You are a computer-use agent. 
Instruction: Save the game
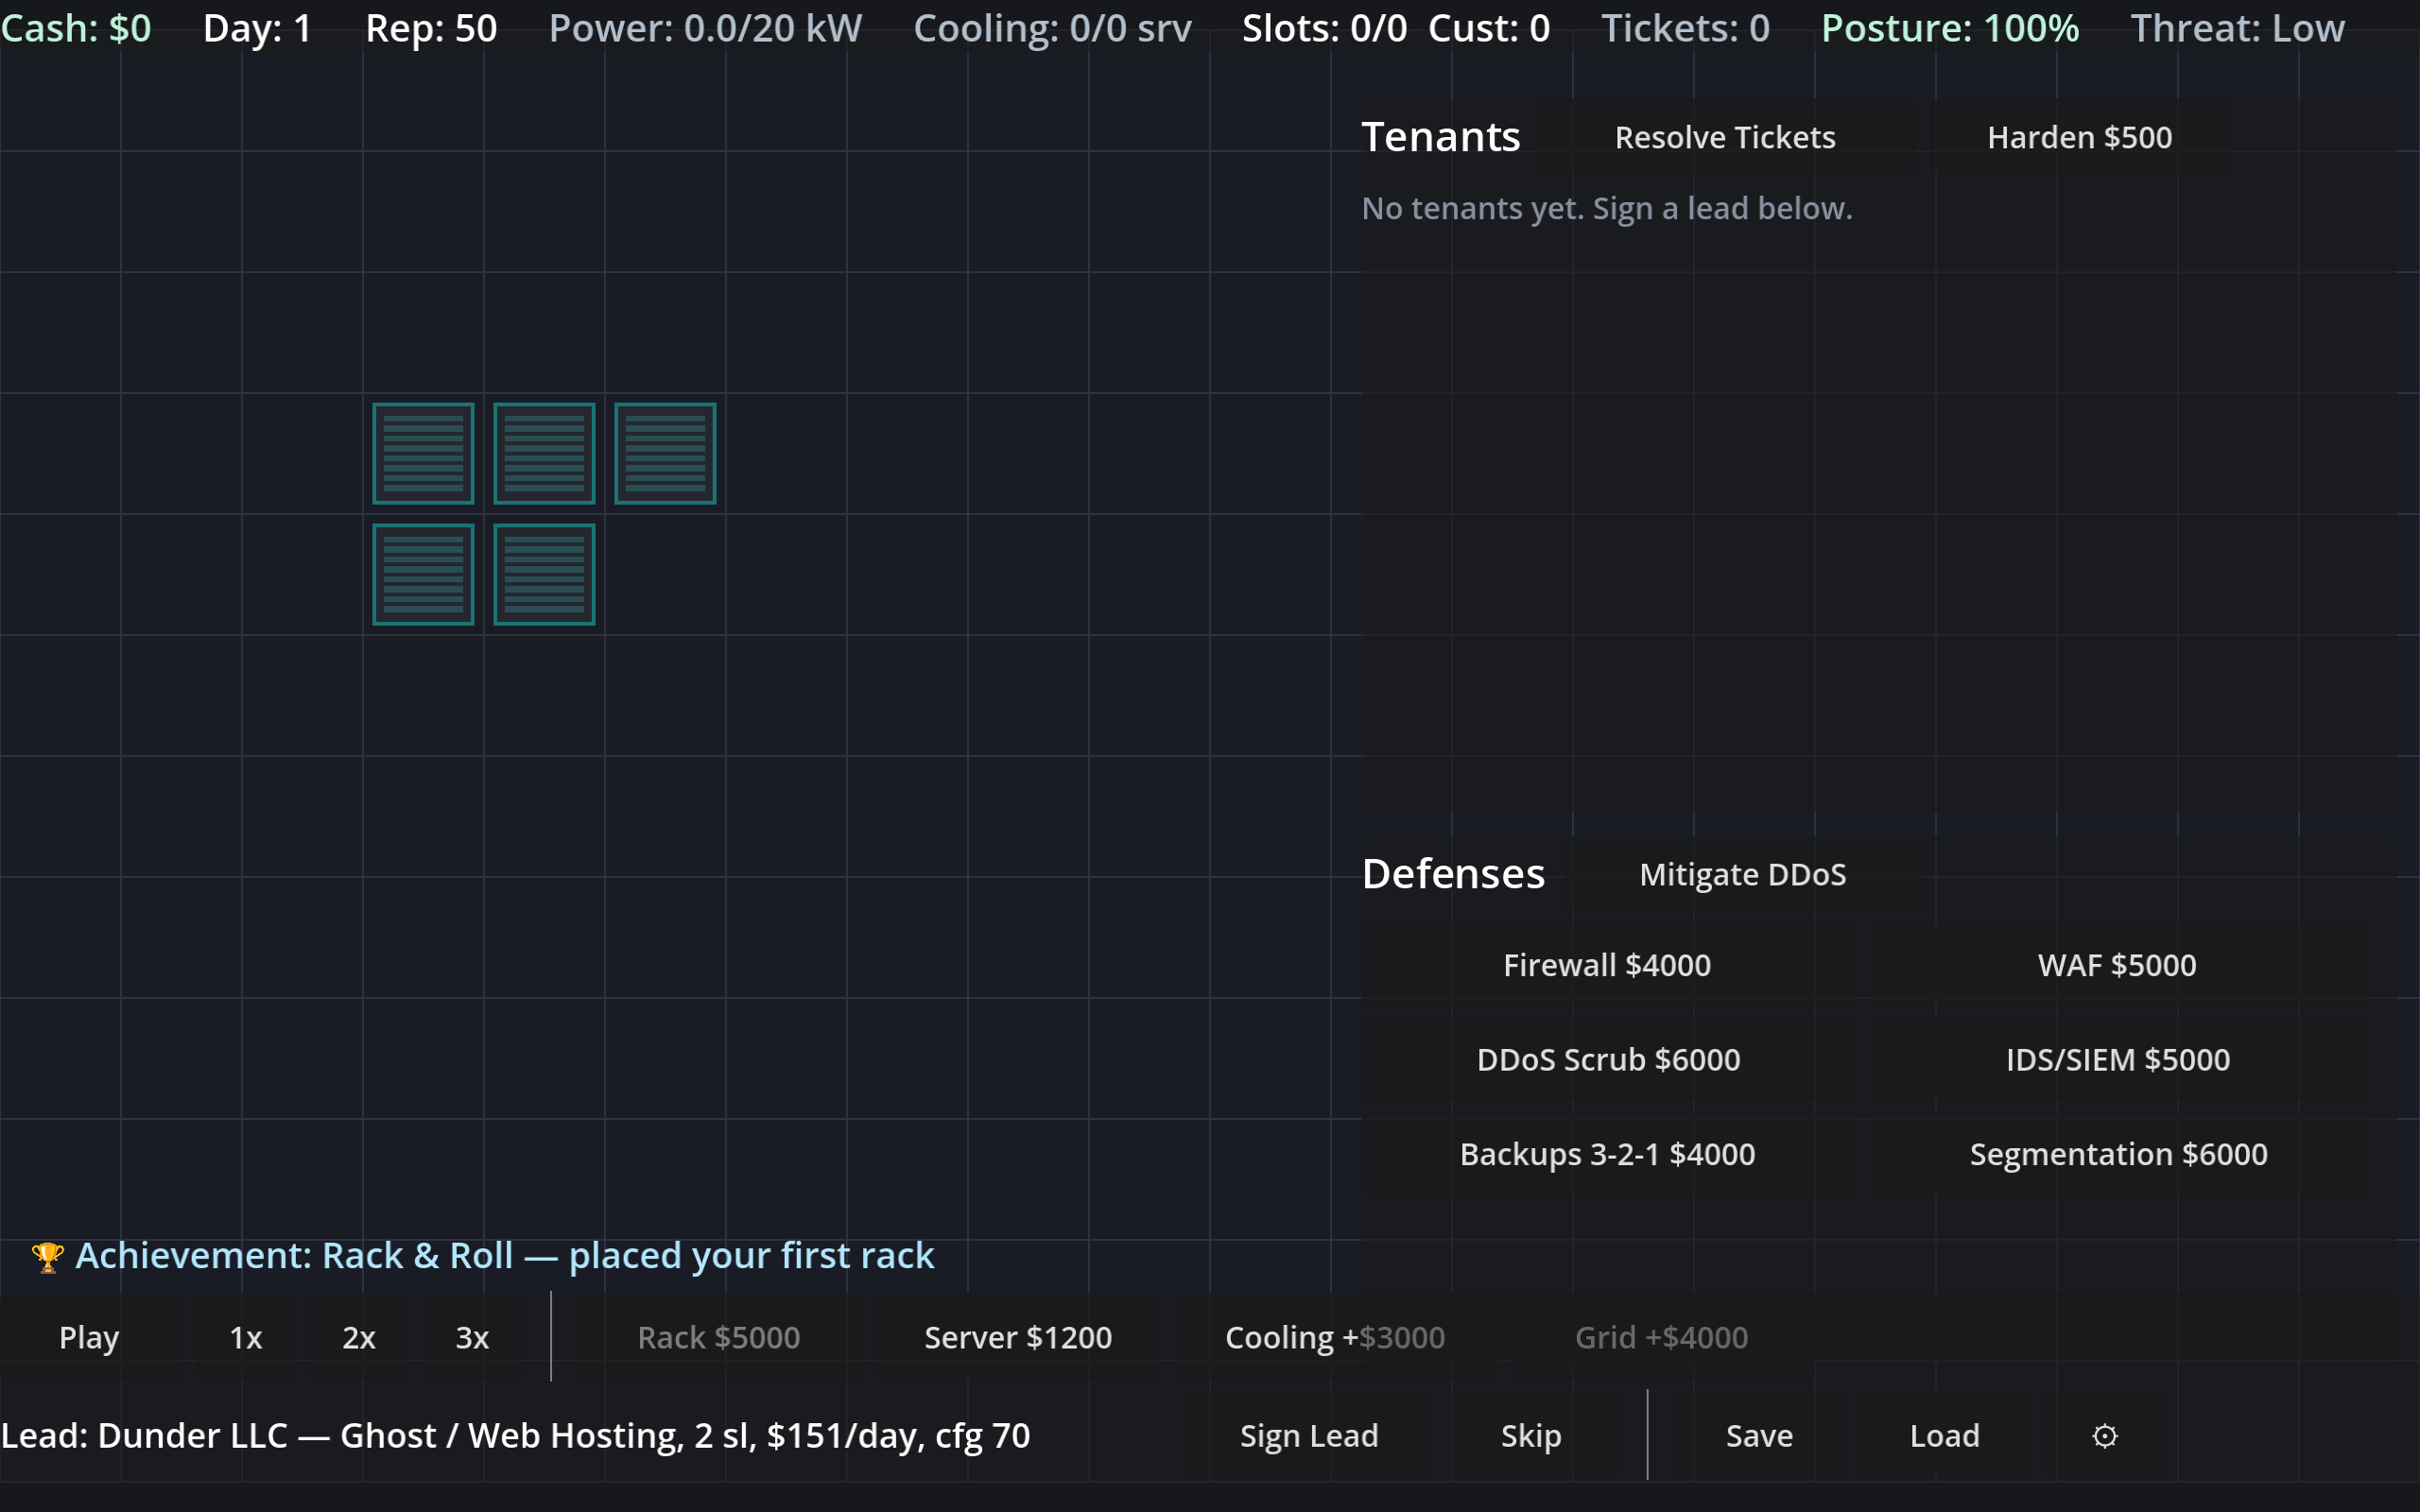(1759, 1436)
